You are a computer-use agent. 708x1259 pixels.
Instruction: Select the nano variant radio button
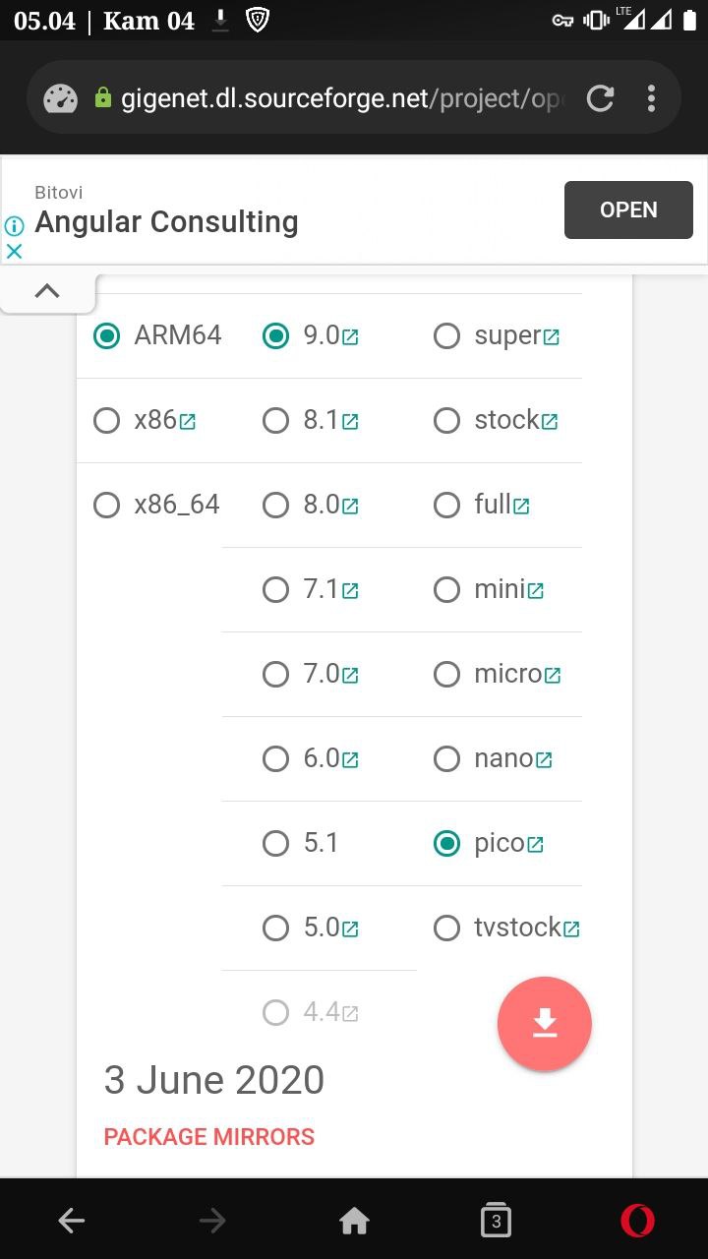click(446, 759)
